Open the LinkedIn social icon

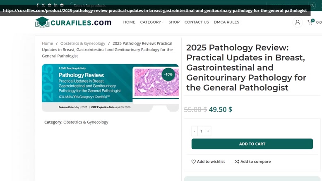[55, 5]
